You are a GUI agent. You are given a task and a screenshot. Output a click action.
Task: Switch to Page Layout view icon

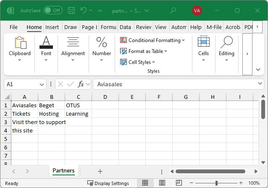point(162,183)
